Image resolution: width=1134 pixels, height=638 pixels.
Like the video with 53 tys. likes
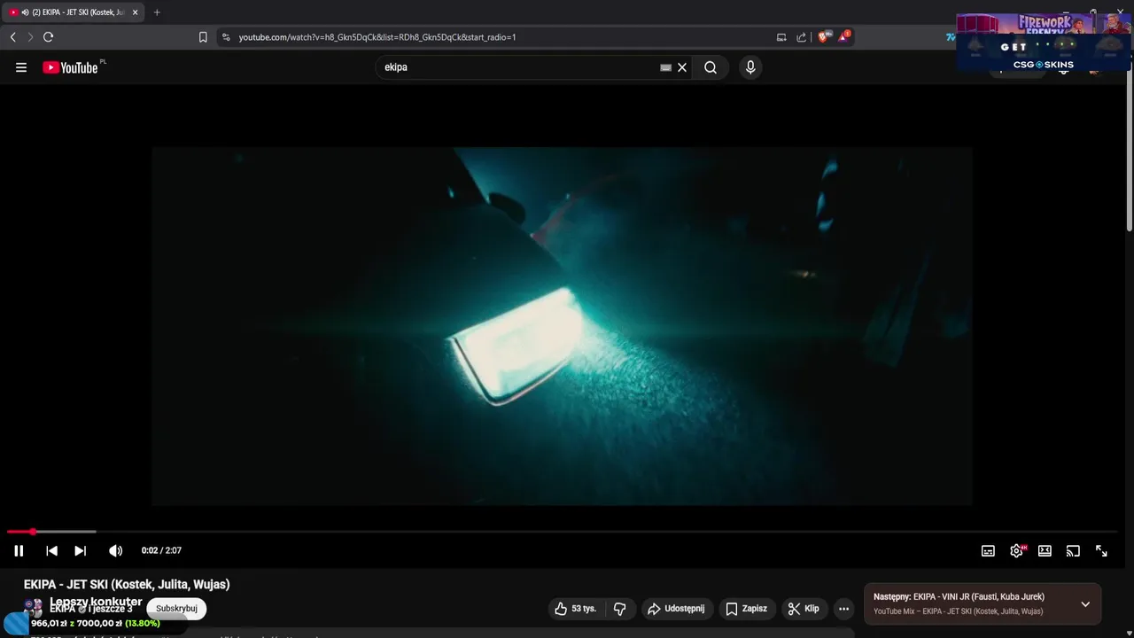[575, 609]
